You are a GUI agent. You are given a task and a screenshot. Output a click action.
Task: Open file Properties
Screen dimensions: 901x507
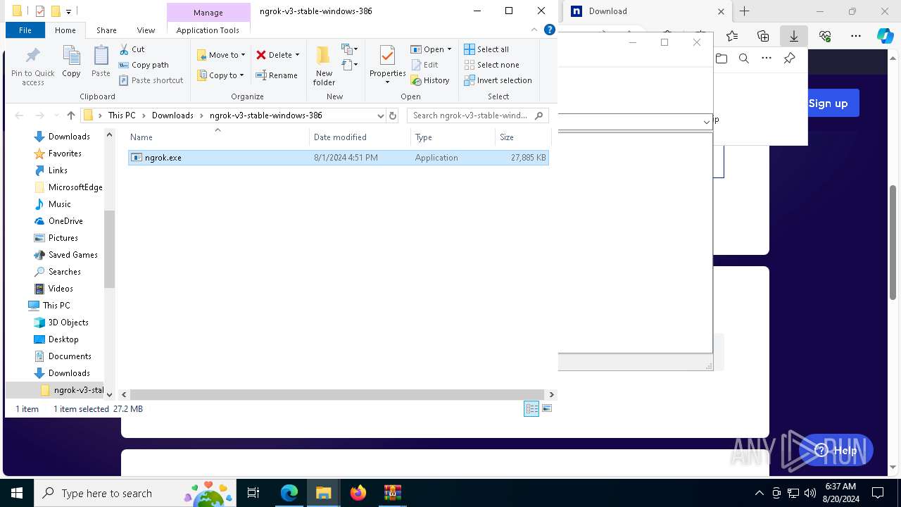[x=388, y=65]
